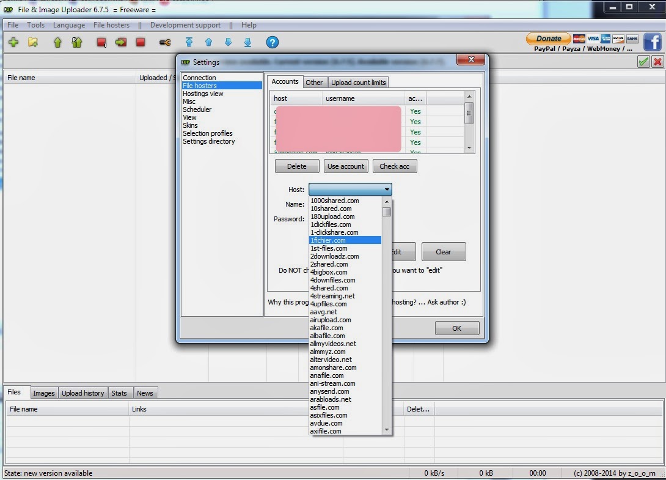The height and width of the screenshot is (480, 666).
Task: Click the Donate button
Action: (x=548, y=39)
